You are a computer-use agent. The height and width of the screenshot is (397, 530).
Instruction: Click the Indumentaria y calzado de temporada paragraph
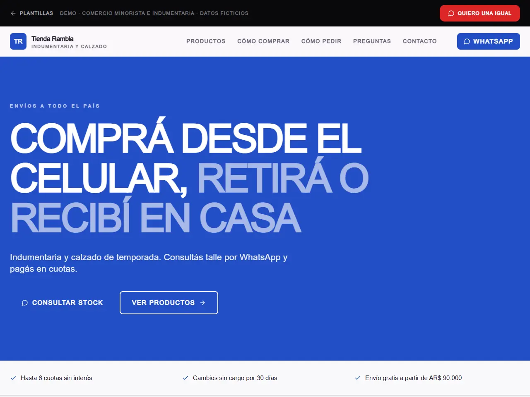coord(149,263)
